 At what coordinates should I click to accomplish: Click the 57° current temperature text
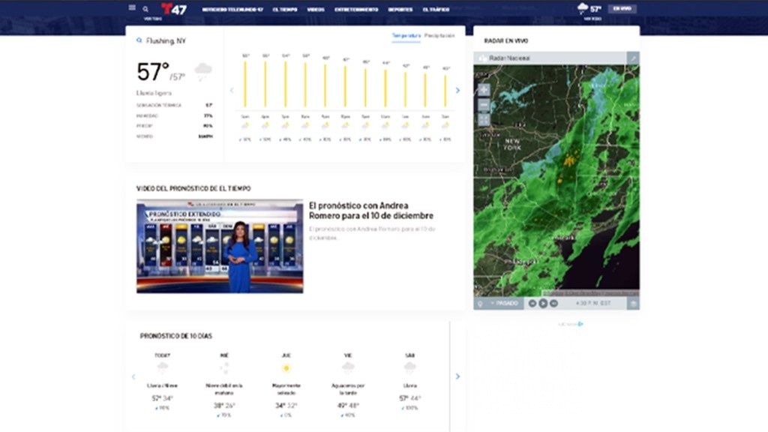tap(153, 72)
